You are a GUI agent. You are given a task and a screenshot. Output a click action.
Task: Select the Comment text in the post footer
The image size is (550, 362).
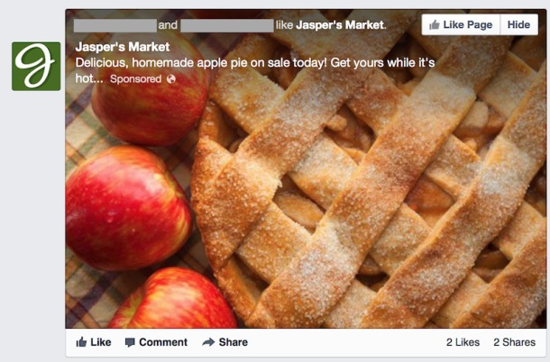(x=163, y=342)
